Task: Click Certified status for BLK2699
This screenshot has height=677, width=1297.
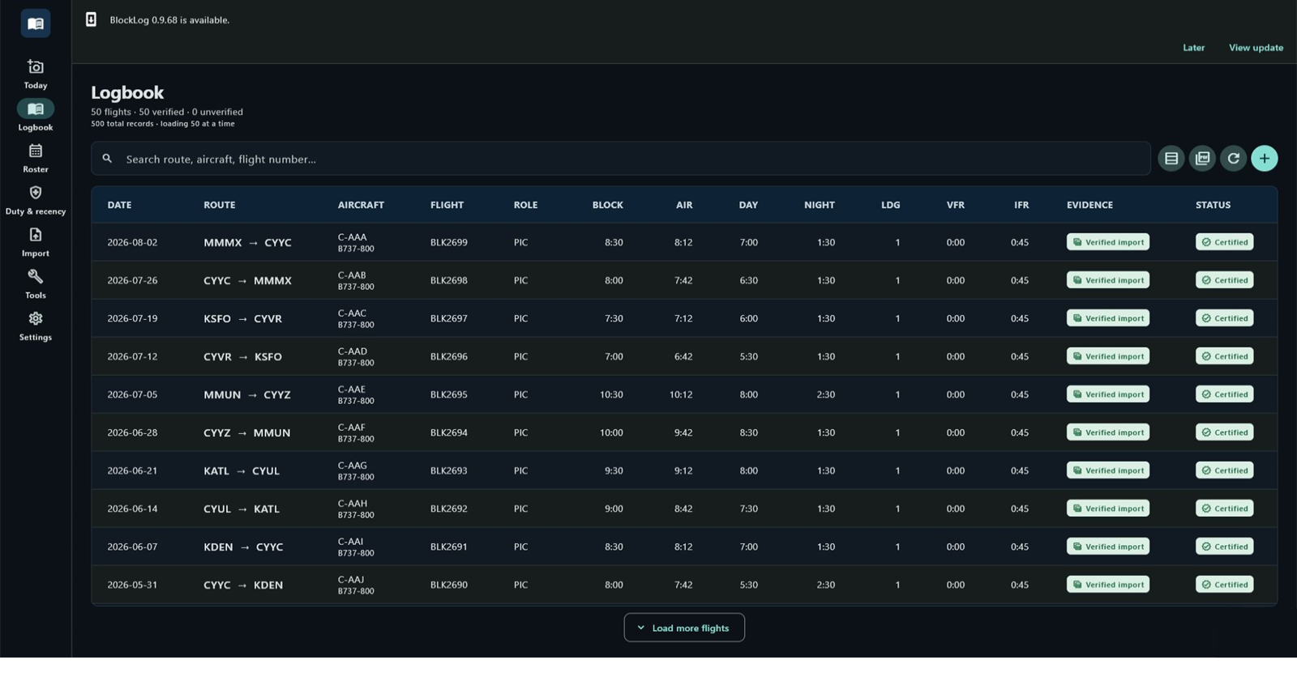Action: (1225, 242)
